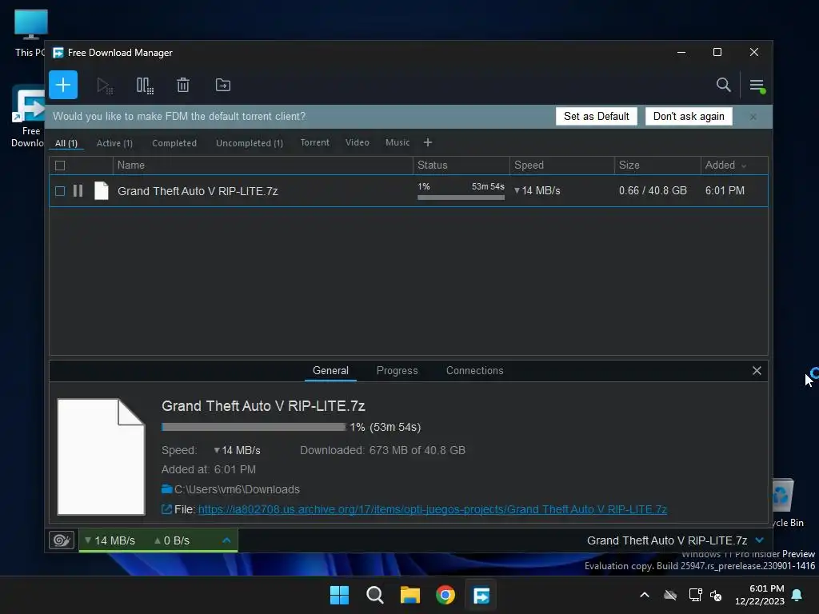Image resolution: width=819 pixels, height=614 pixels.
Task: Click the external link icon beside File
Action: (166, 509)
